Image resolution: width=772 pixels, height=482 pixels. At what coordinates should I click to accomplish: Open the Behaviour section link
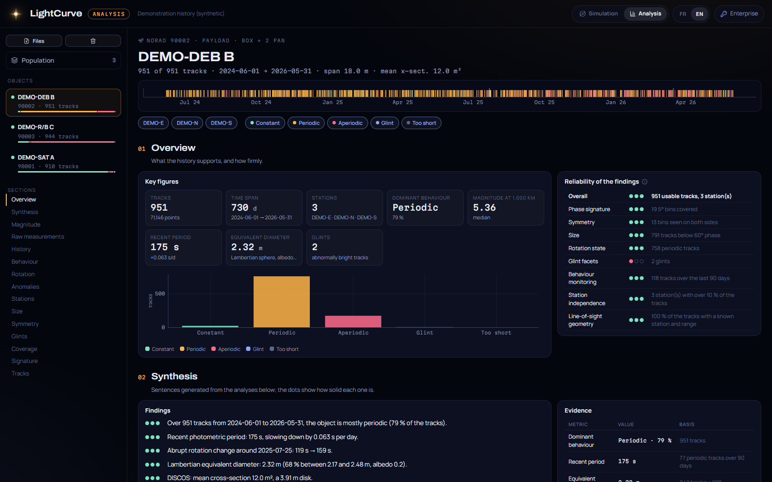[25, 262]
